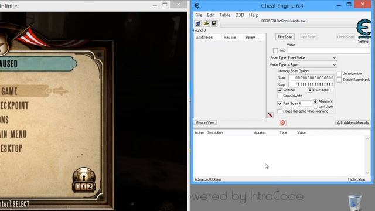This screenshot has width=375, height=211.
Task: Open Advanced Options at bottom
Action: 207,179
